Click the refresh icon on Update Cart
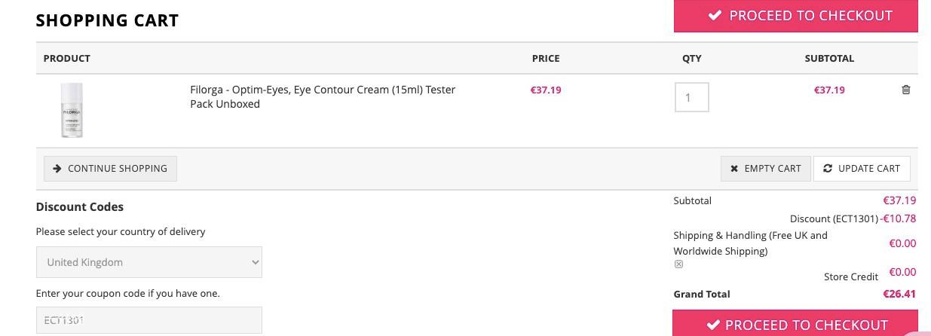This screenshot has width=931, height=336. point(828,168)
